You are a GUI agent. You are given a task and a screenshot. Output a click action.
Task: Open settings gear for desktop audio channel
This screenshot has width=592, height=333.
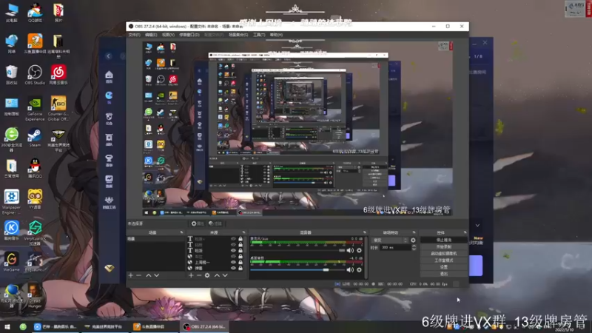click(359, 269)
